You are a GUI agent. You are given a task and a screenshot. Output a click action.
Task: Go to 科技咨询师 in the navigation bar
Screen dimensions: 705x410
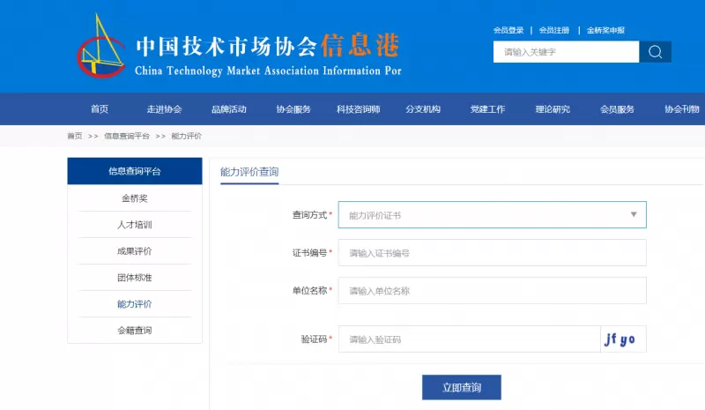pos(358,109)
